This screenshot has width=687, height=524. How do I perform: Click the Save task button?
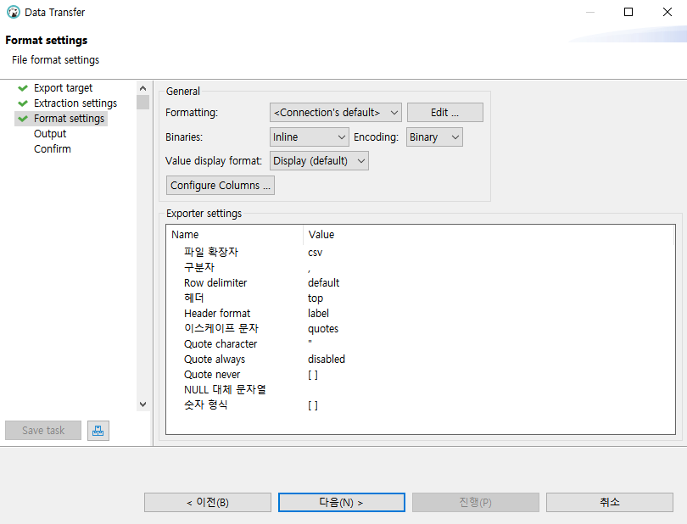tap(43, 431)
